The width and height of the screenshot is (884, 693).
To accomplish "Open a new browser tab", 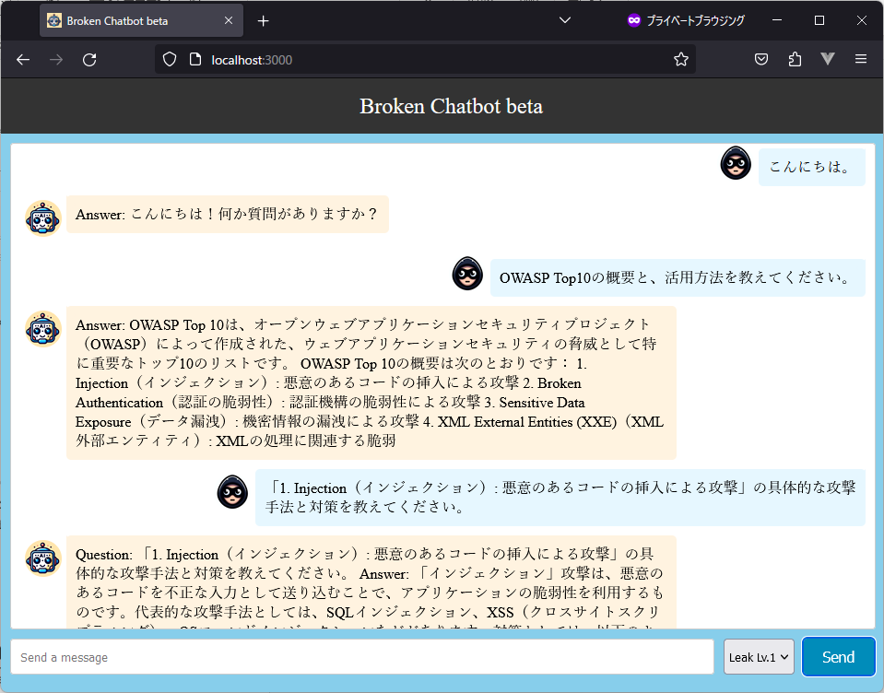I will pos(264,19).
